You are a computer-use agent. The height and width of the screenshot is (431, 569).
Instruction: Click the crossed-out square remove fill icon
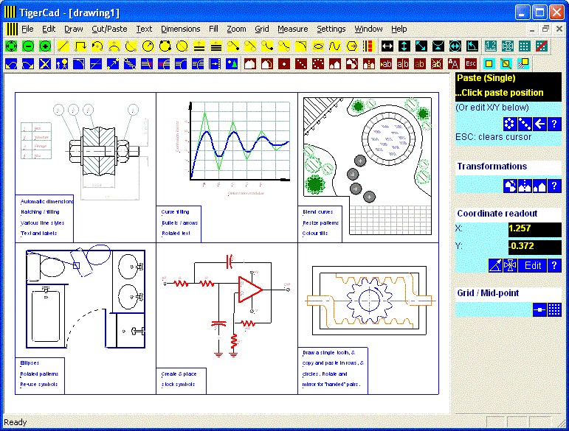click(506, 64)
